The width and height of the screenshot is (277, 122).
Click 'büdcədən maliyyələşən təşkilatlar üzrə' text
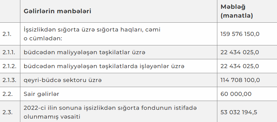tap(84, 52)
